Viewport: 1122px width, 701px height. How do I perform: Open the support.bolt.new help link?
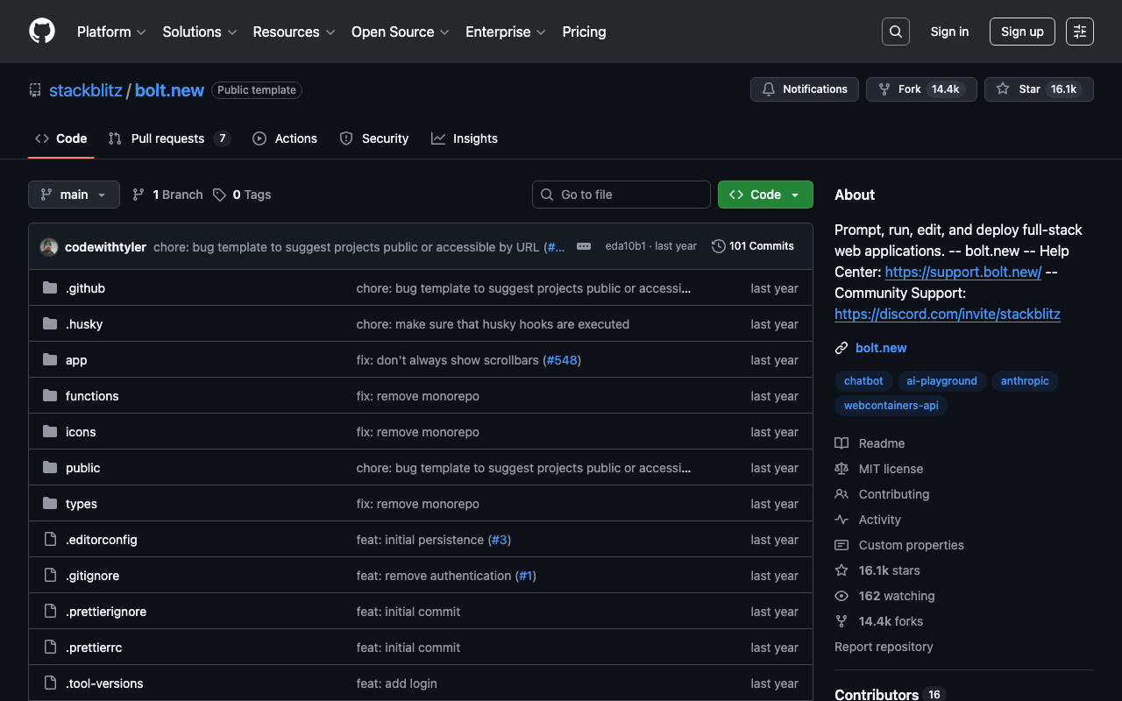(962, 272)
